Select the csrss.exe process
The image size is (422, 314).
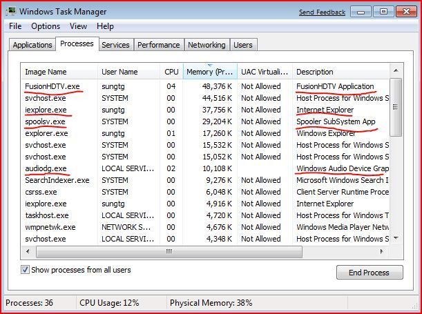click(x=205, y=192)
